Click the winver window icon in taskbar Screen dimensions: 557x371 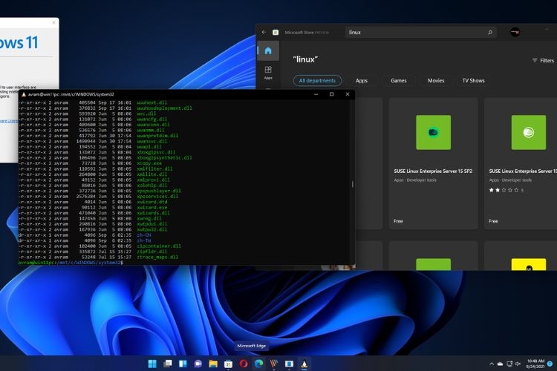[x=289, y=364]
